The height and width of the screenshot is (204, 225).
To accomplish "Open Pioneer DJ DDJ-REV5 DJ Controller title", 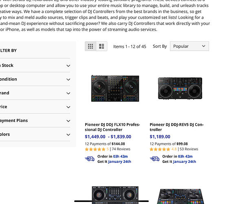I will pyautogui.click(x=176, y=127).
